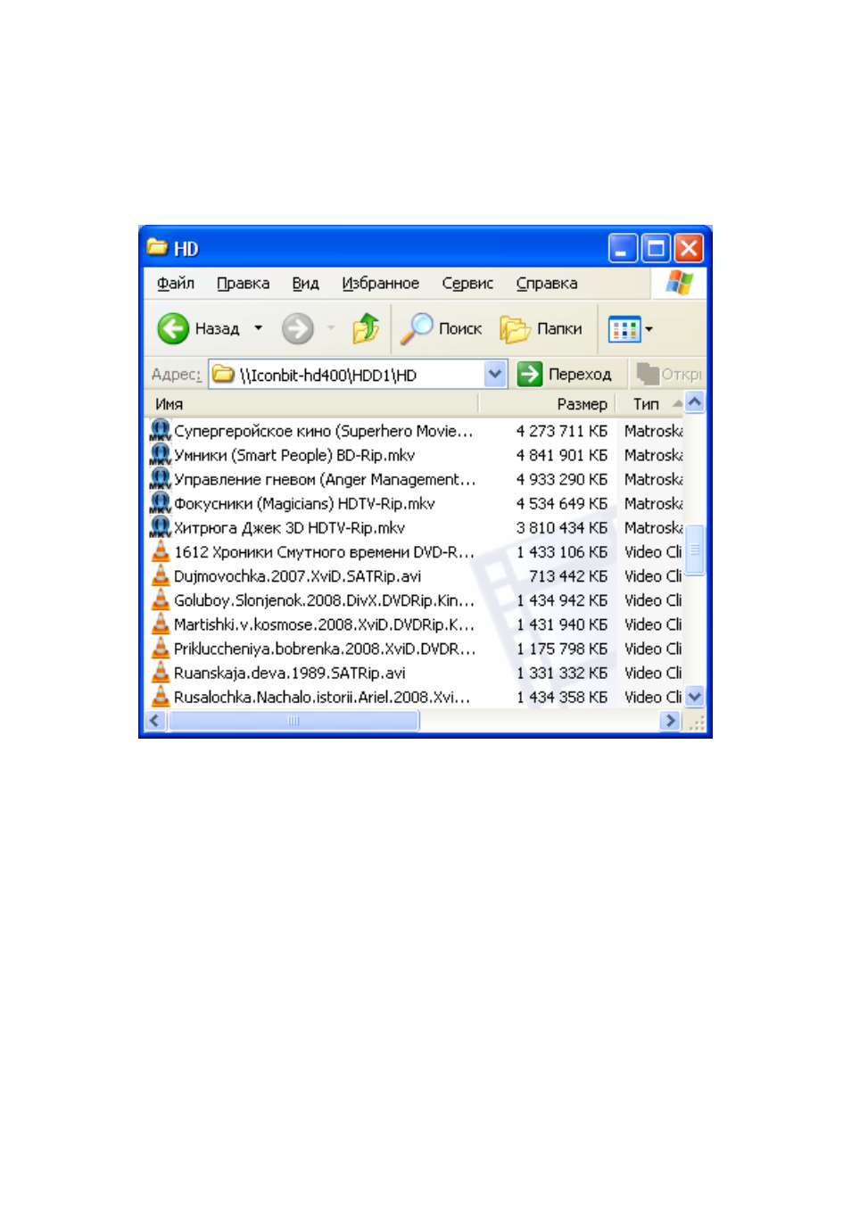
Task: Click VLC cone icon of Martishki.v.kosmose file
Action: [x=161, y=624]
